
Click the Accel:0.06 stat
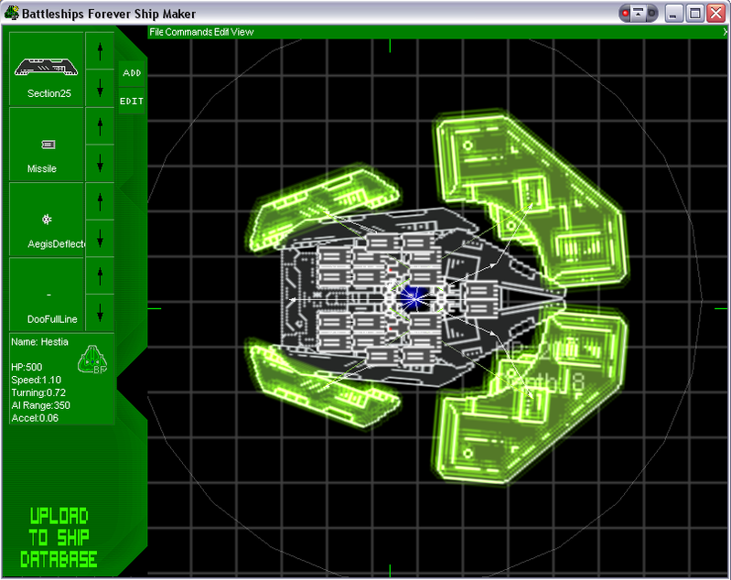pyautogui.click(x=35, y=418)
